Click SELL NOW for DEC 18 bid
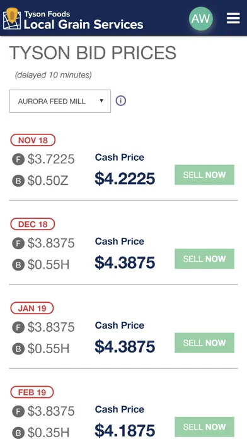The width and height of the screenshot is (247, 439). point(205,259)
